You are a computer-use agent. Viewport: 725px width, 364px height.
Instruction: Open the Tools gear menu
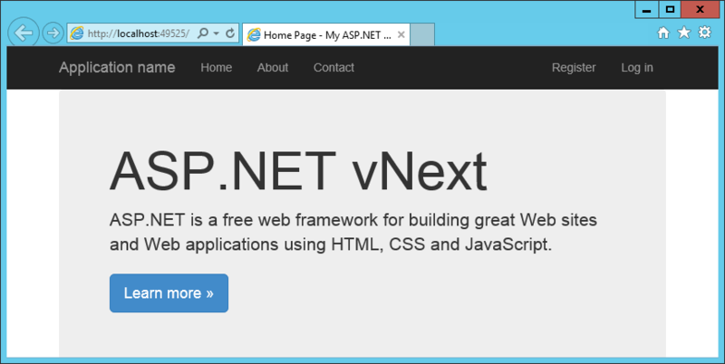point(705,33)
